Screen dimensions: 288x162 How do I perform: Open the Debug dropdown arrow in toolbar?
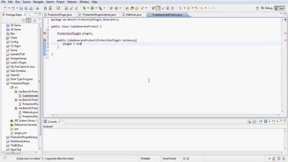(x=88, y=8)
